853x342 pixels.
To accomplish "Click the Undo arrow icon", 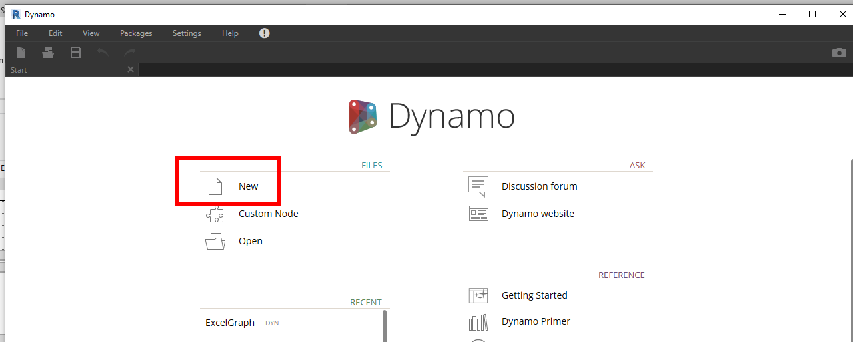I will click(x=103, y=53).
